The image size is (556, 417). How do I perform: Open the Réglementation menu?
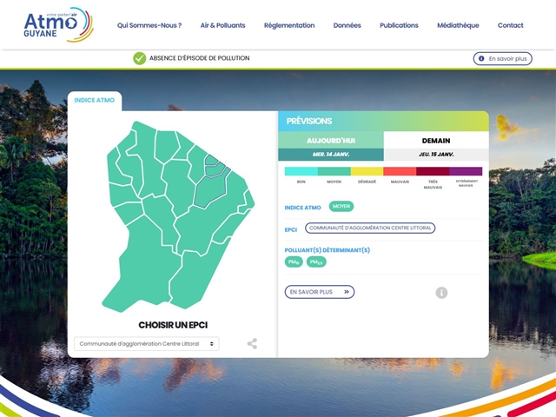[289, 25]
